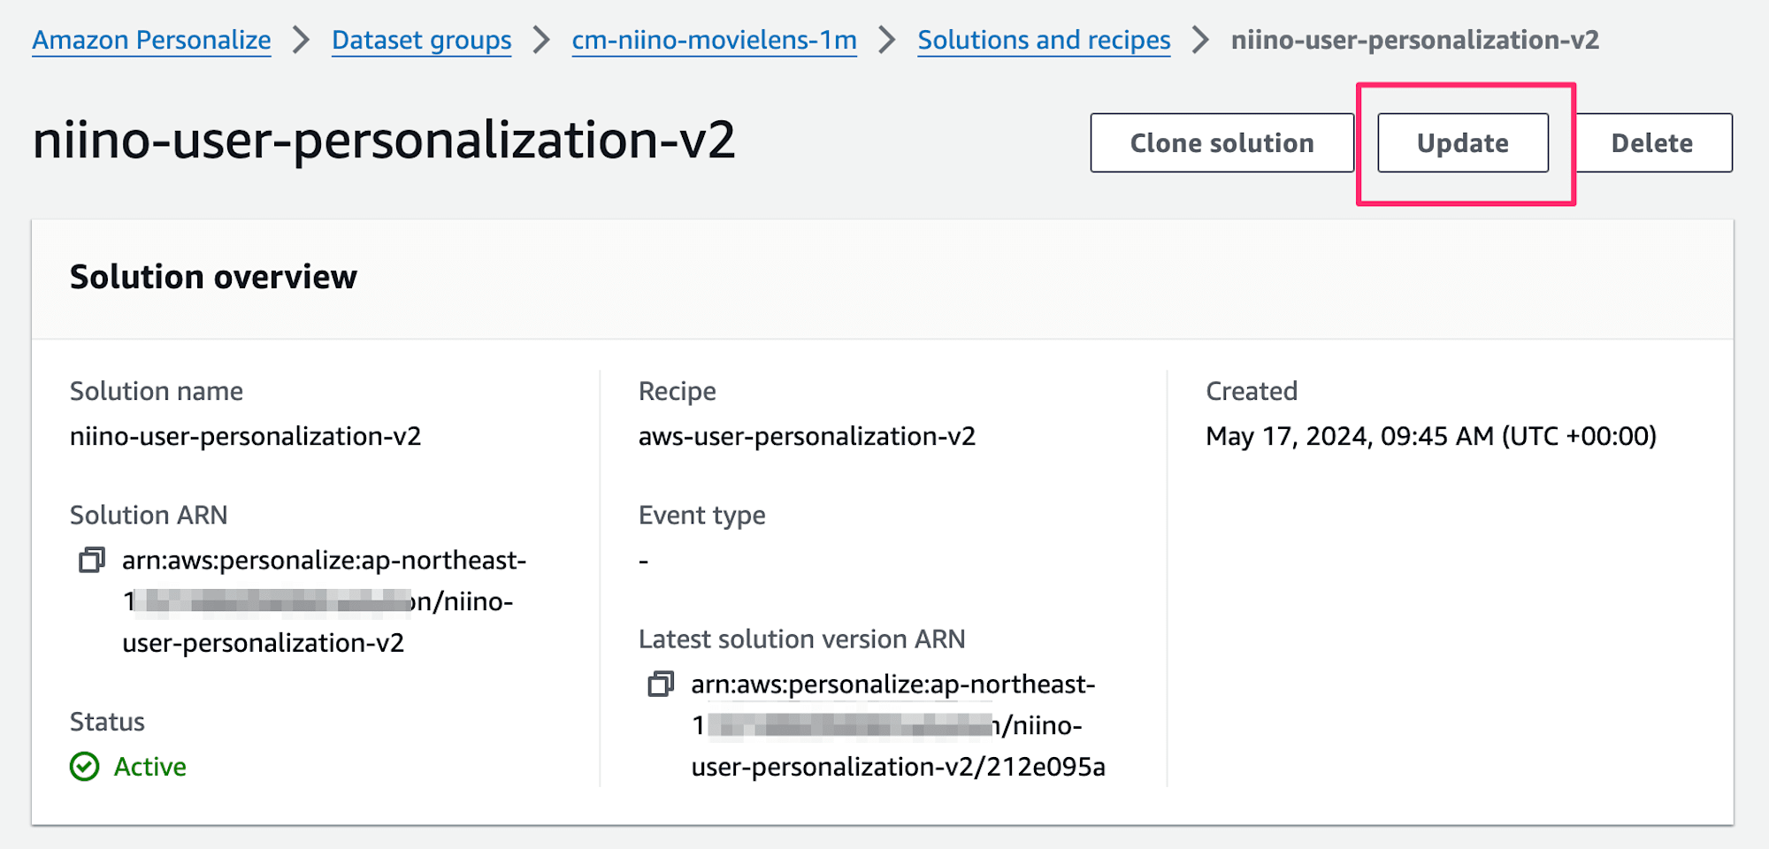The height and width of the screenshot is (849, 1769).
Task: Select the solution name value under Solution name
Action: [x=245, y=436]
